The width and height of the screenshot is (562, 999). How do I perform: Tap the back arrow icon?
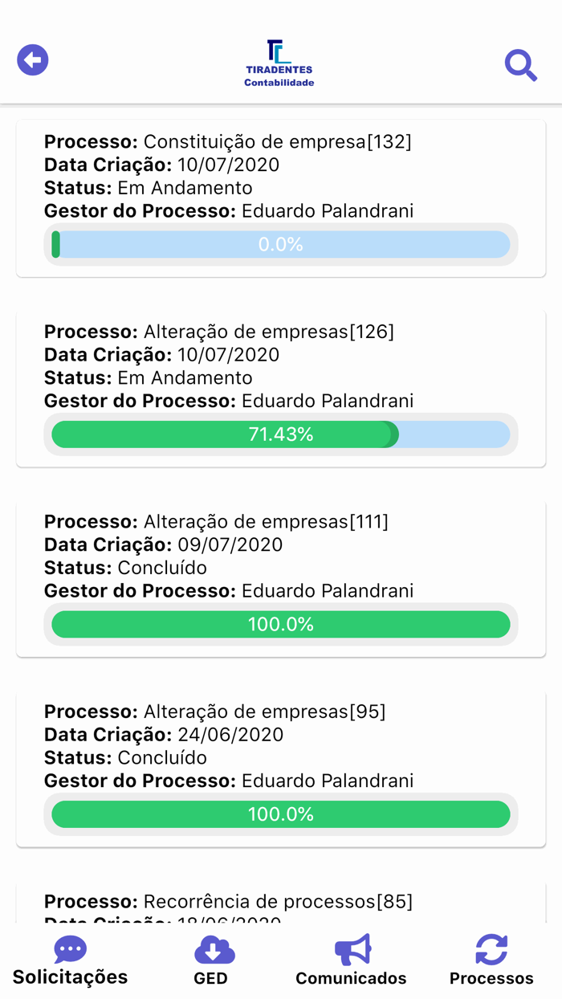pos(32,59)
